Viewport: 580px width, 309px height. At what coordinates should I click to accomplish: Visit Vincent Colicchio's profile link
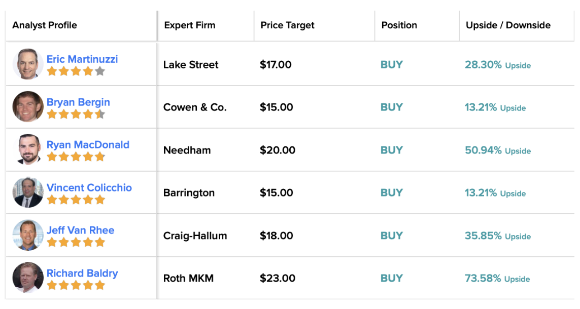click(x=89, y=187)
